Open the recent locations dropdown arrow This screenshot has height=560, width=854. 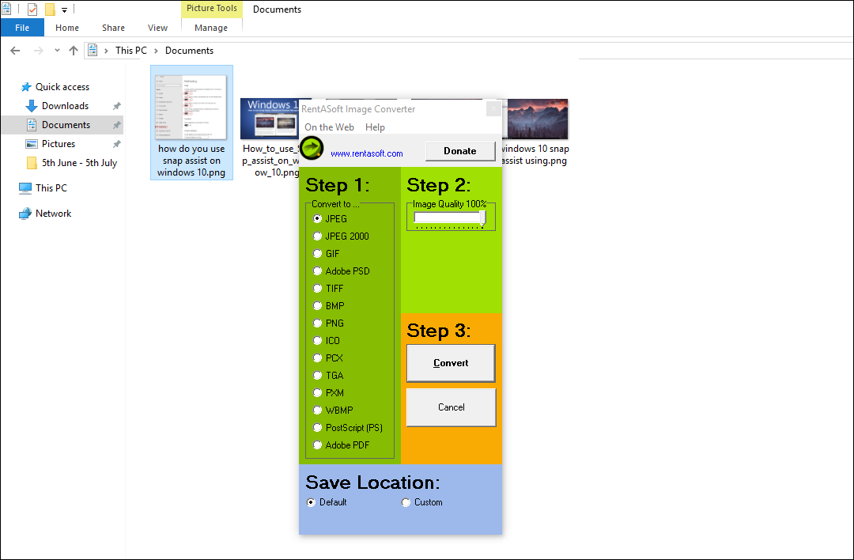click(57, 51)
